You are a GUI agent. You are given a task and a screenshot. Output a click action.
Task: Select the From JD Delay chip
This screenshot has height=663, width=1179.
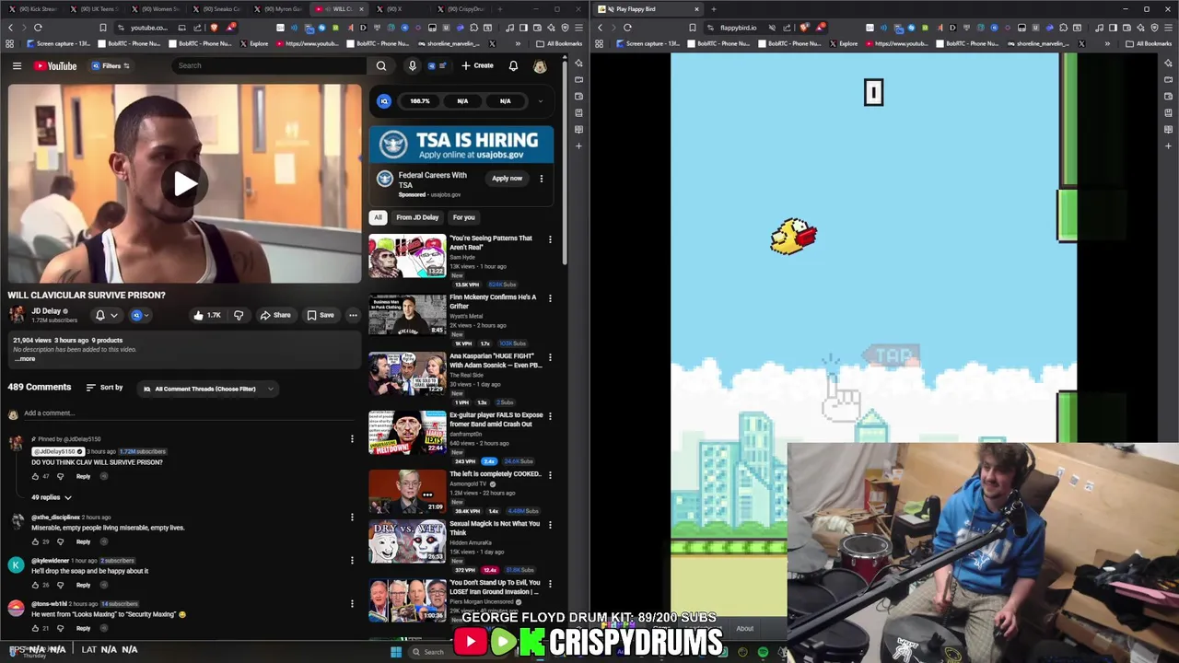(x=417, y=217)
